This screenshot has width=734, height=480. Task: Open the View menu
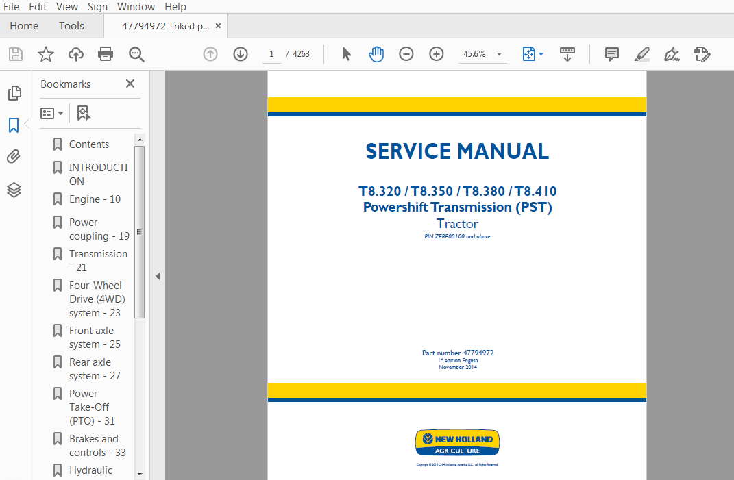(x=67, y=7)
